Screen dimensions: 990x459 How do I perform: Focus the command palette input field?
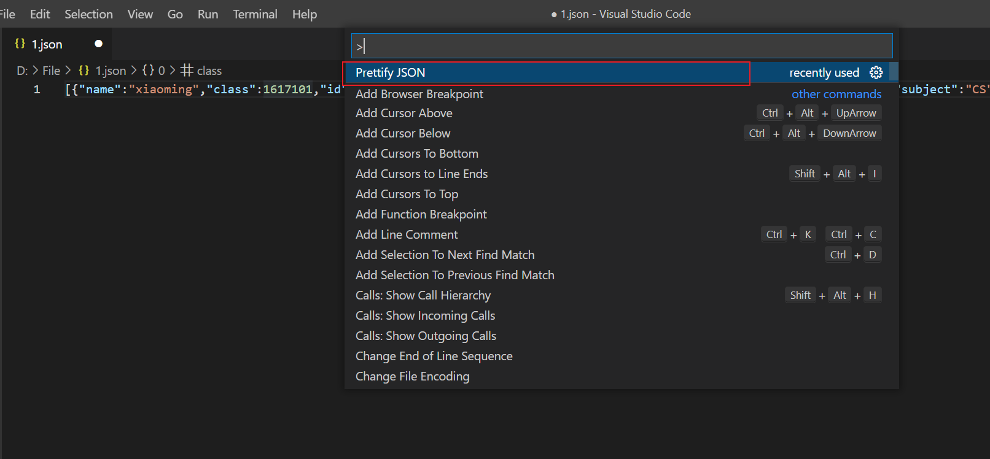(622, 46)
